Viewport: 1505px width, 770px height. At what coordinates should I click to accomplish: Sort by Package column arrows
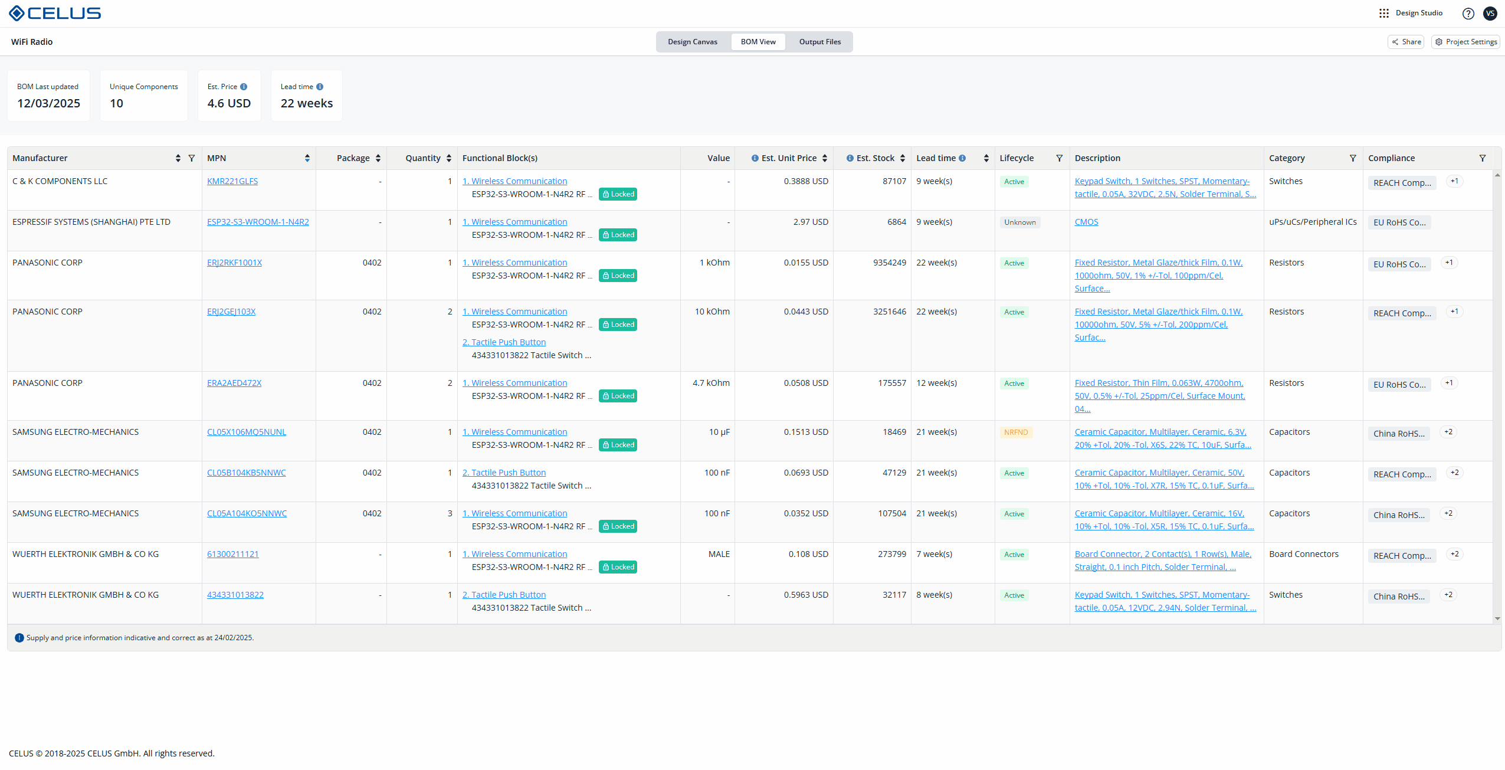point(378,158)
